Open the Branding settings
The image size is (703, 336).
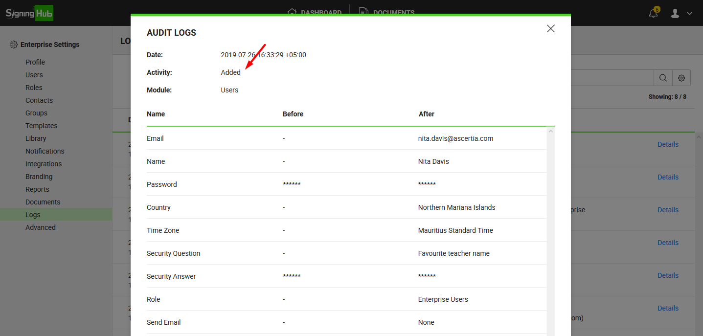[x=39, y=177]
